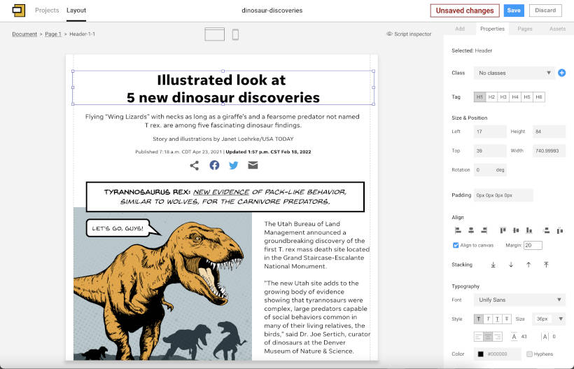Bring element forward one level
The width and height of the screenshot is (574, 369).
pos(528,265)
